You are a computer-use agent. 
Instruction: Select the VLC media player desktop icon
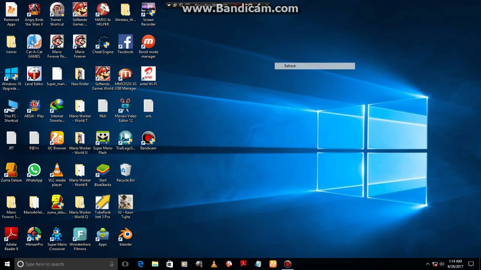57,175
